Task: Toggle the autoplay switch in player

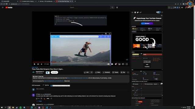Action: point(108,64)
